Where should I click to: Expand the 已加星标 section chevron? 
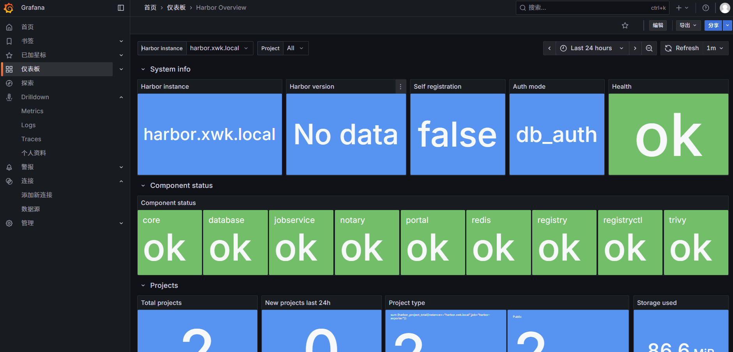[121, 55]
